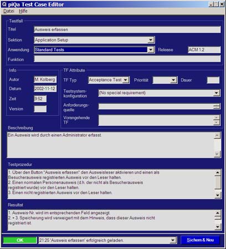Click the Datum field '2002-11-12'
This screenshot has width=226, height=249.
(x=45, y=89)
